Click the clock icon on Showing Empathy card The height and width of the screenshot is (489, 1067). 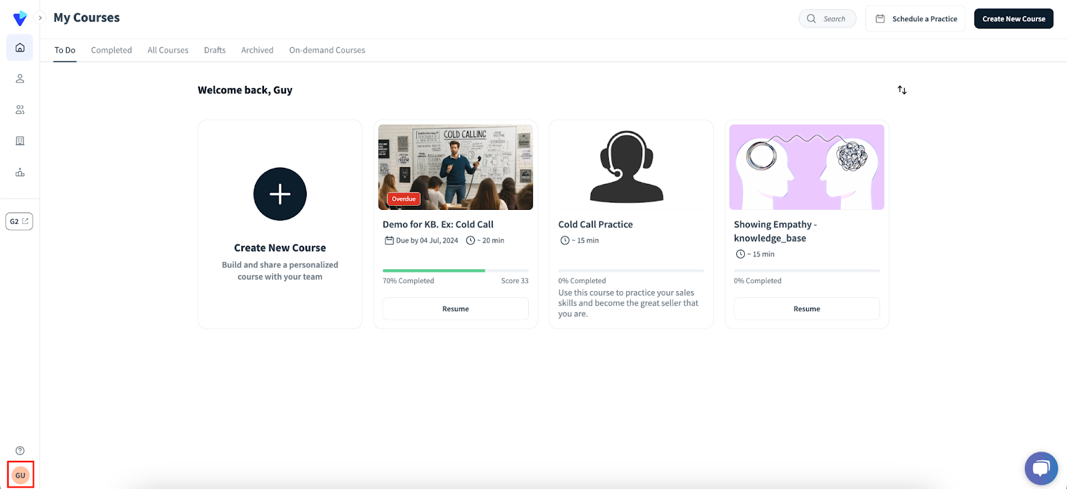tap(740, 254)
